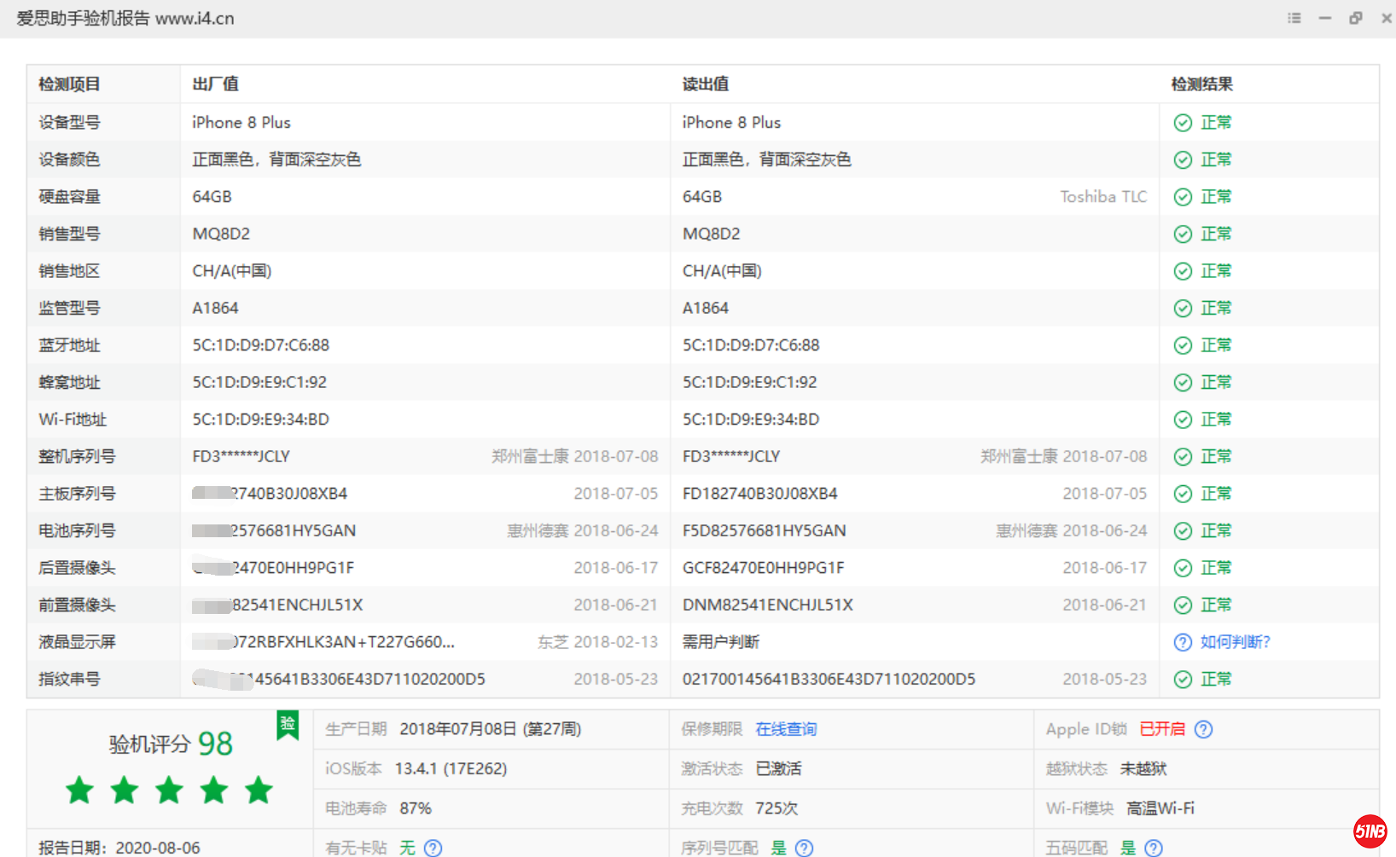
Task: Click help icon beside 序列号匹配
Action: point(804,848)
